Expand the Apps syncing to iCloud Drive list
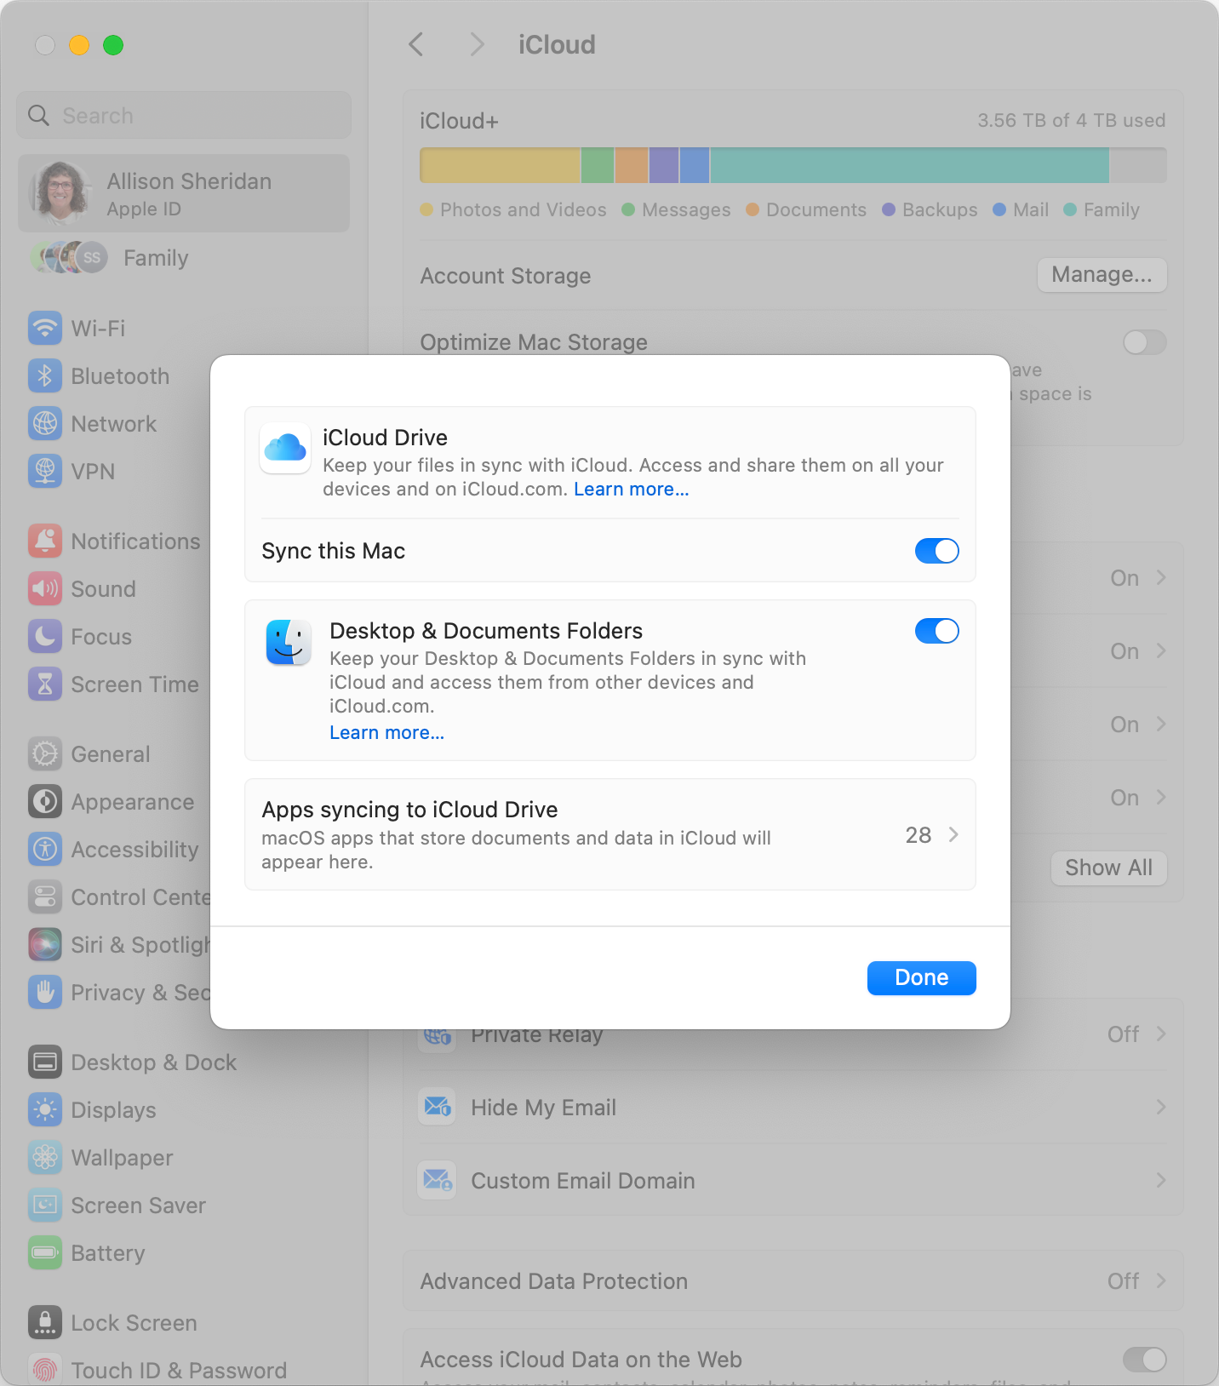This screenshot has height=1386, width=1219. click(953, 834)
